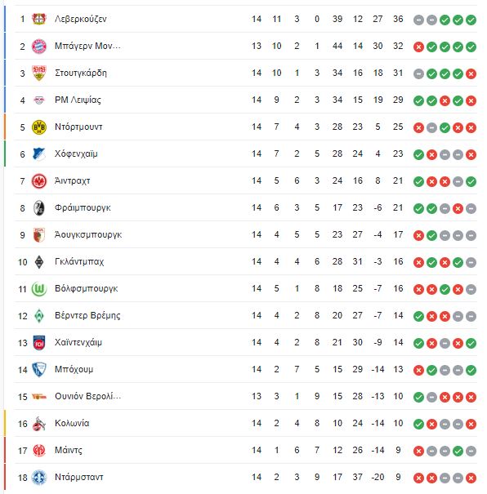Click Μάιντς's green win form indicator
487x494 pixels.
click(x=458, y=451)
